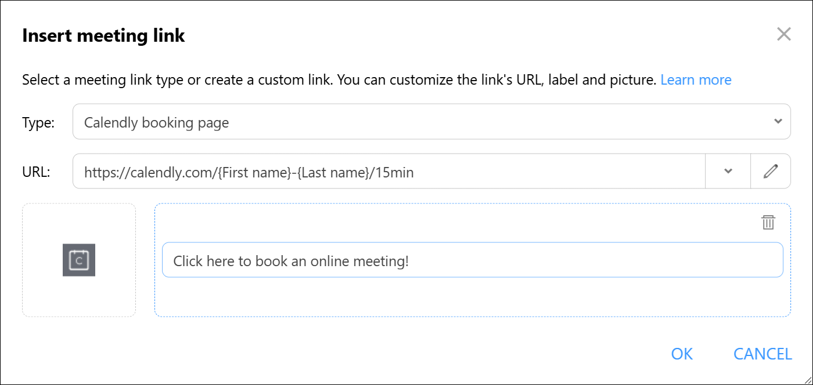Click the Calendly calendar picture thumbnail
The height and width of the screenshot is (385, 813).
tap(79, 260)
